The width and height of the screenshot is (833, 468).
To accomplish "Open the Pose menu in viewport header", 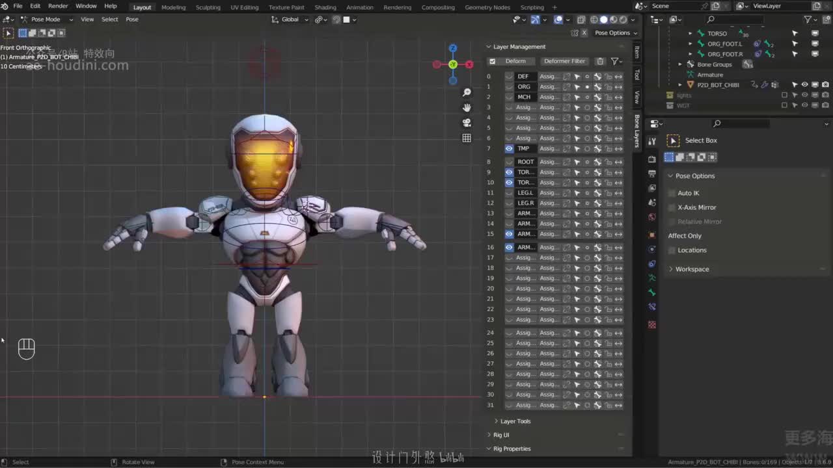I will pos(132,19).
